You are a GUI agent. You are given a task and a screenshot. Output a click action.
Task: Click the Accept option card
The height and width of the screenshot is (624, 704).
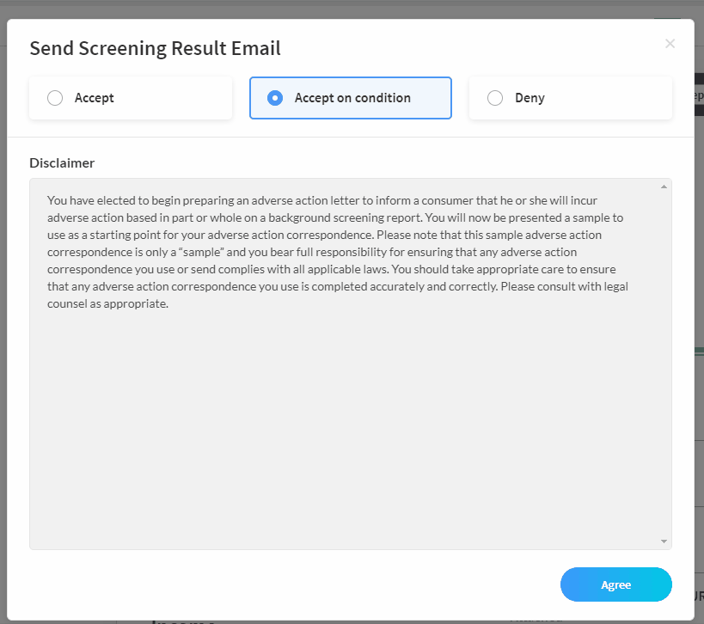pyautogui.click(x=131, y=97)
